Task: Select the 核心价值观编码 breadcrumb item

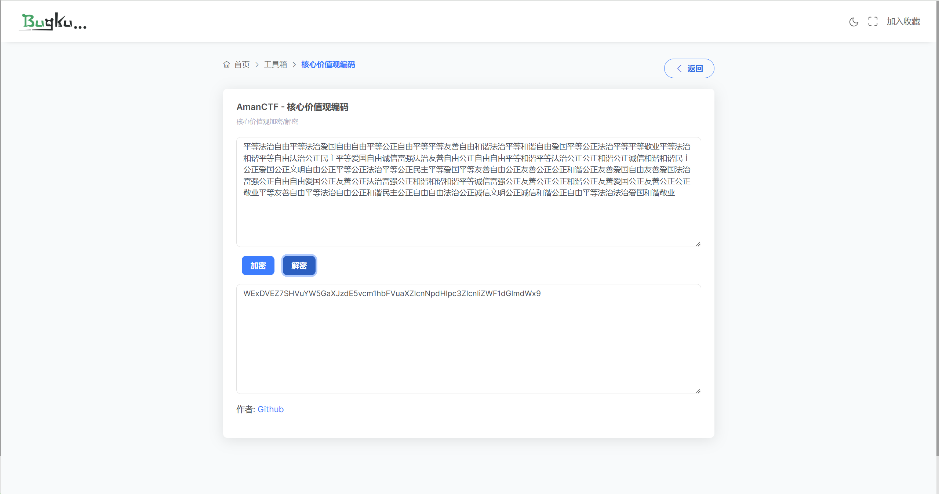Action: click(328, 65)
